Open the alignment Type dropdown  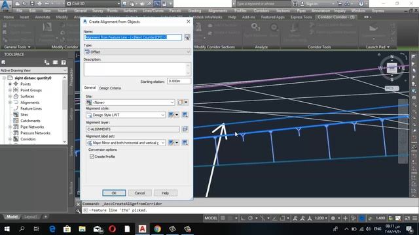(x=137, y=52)
